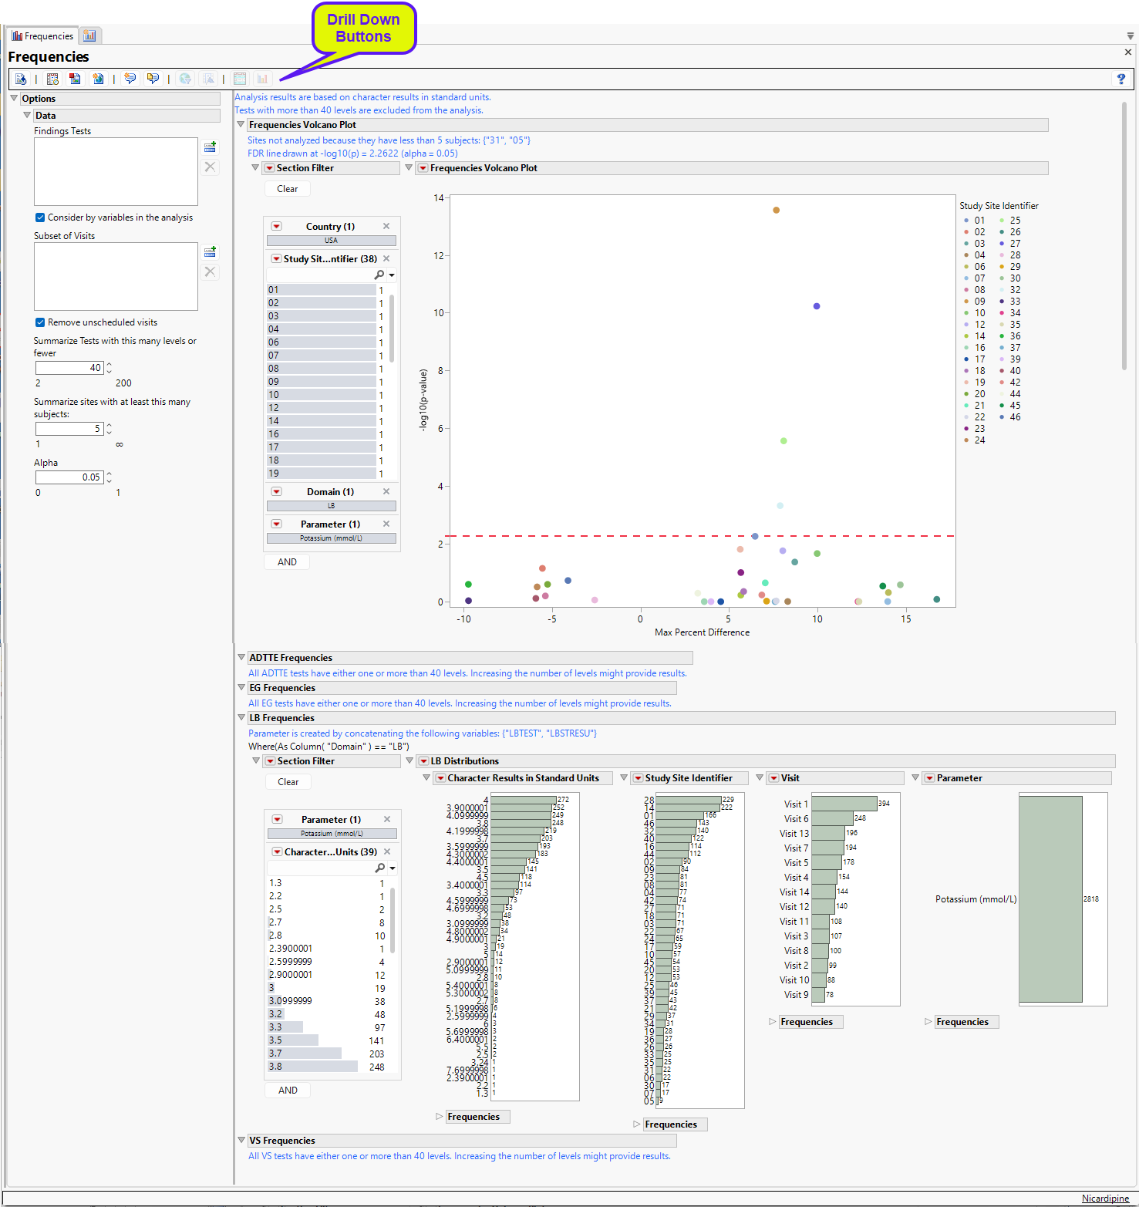Click Clear button in the volcano plot Section Filter

pos(287,189)
